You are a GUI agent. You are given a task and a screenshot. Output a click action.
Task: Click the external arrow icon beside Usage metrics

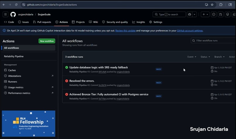[52, 87]
